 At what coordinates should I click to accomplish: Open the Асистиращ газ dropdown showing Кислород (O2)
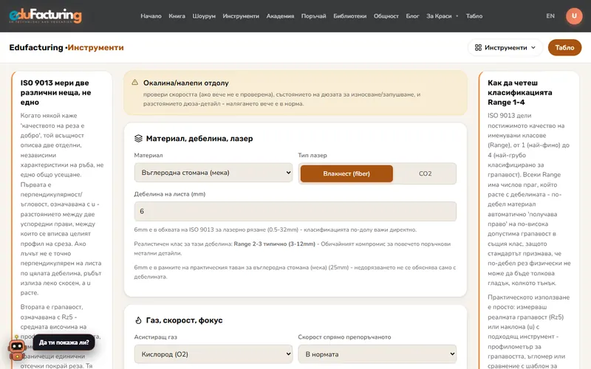coord(213,354)
